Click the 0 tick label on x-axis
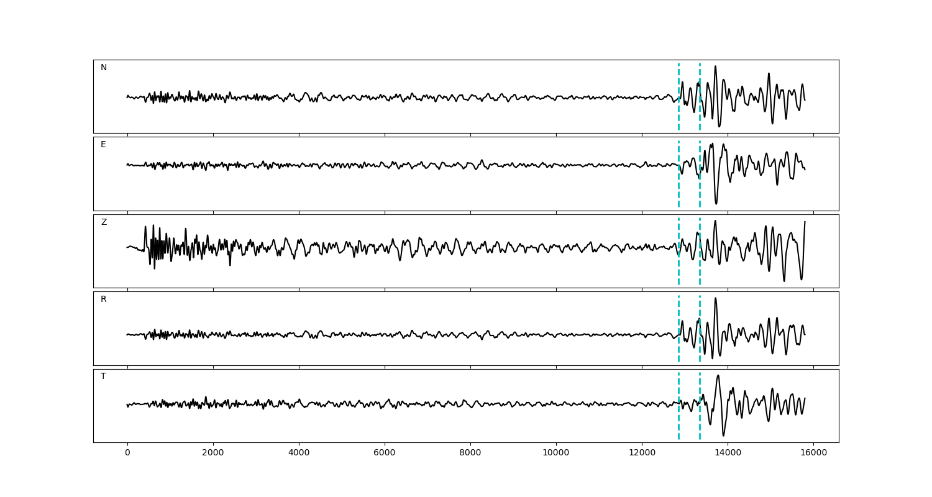932x497 pixels. point(127,454)
